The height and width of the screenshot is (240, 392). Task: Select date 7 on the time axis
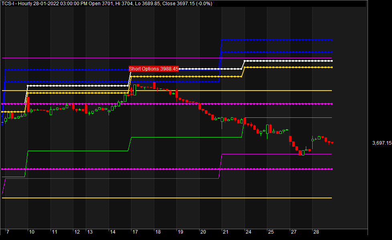tap(8, 232)
